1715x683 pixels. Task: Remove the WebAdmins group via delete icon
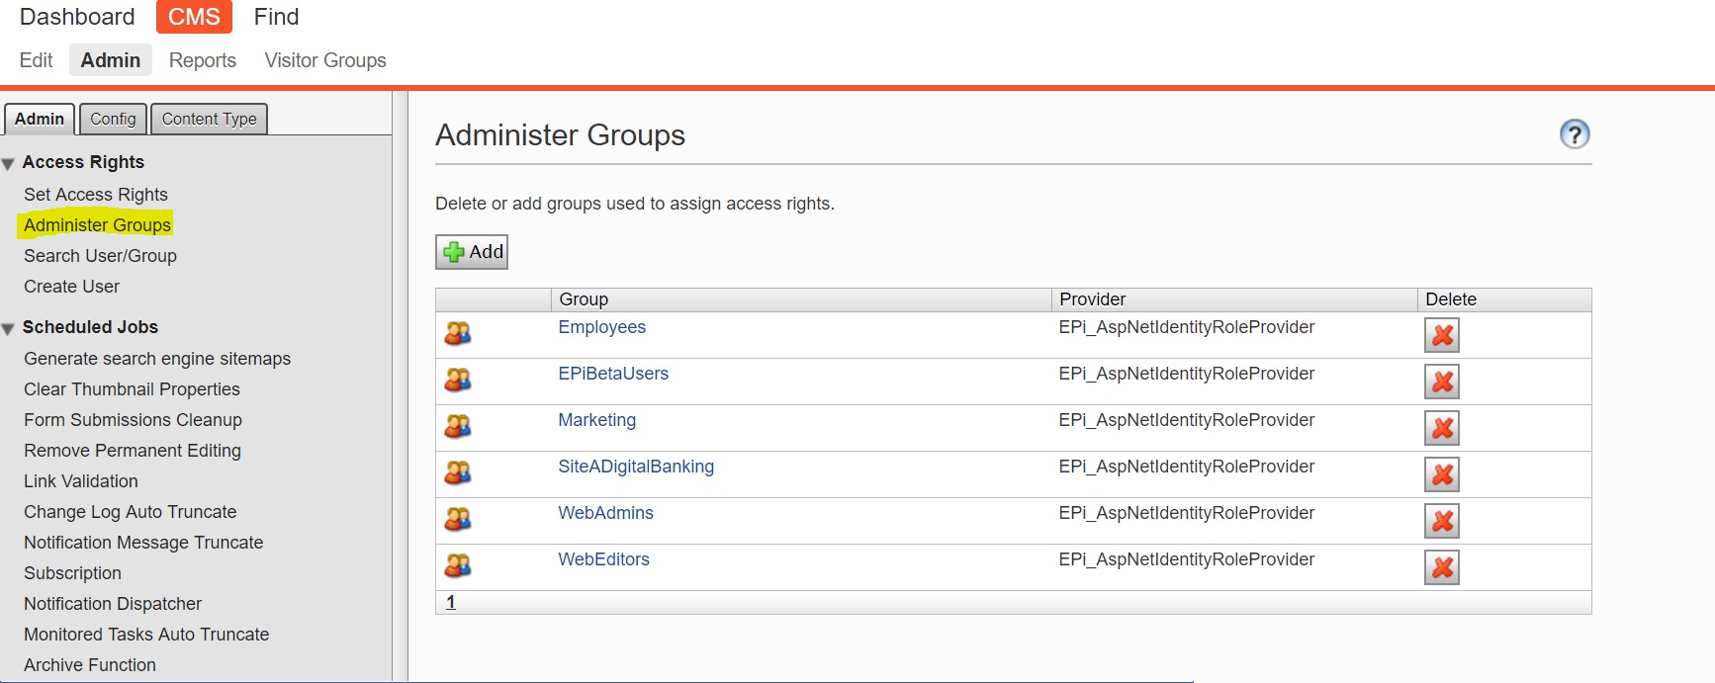pos(1441,521)
